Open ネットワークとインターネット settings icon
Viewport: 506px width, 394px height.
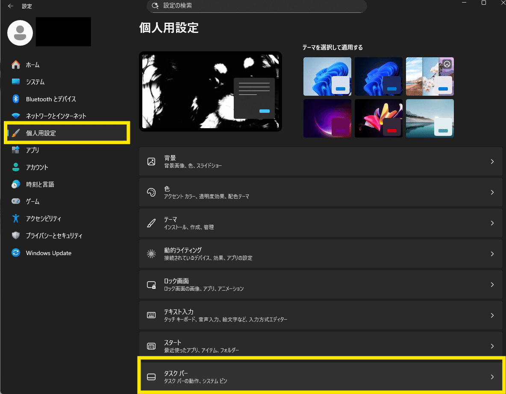tap(14, 116)
